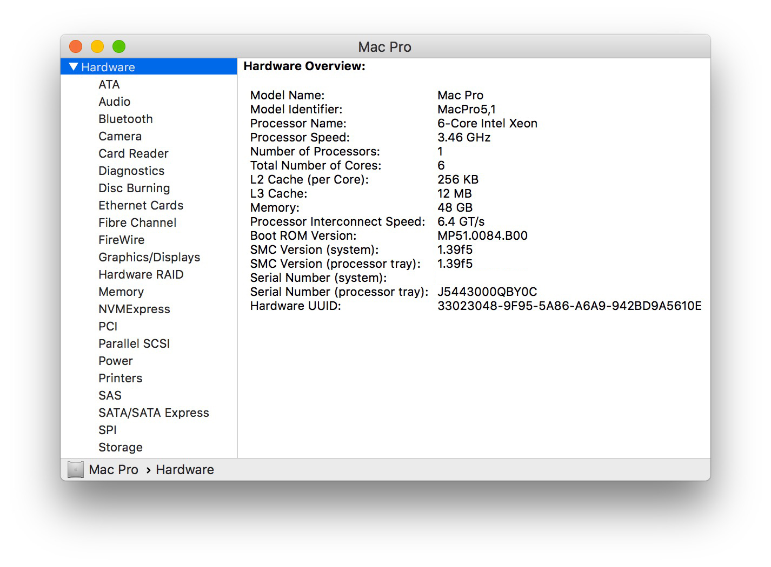Image resolution: width=771 pixels, height=567 pixels.
Task: Click Hardware in the bottom path bar
Action: click(x=185, y=470)
